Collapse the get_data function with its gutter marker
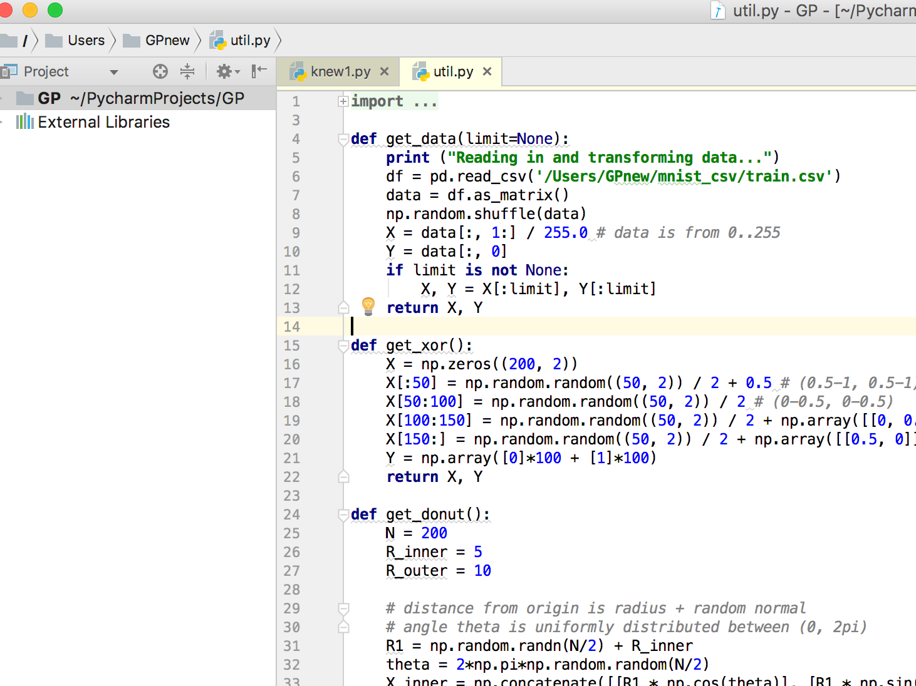The image size is (916, 686). [343, 139]
